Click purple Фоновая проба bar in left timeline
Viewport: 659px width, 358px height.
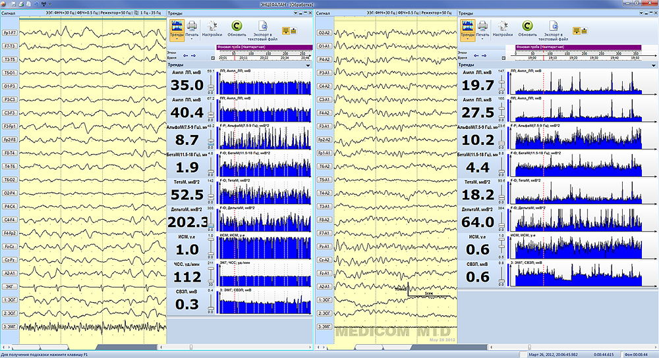coord(264,47)
